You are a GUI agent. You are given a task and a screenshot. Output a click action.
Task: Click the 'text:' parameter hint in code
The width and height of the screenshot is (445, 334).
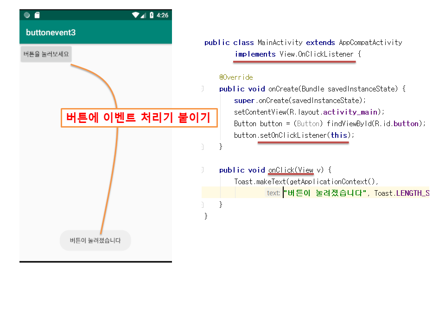(x=273, y=193)
